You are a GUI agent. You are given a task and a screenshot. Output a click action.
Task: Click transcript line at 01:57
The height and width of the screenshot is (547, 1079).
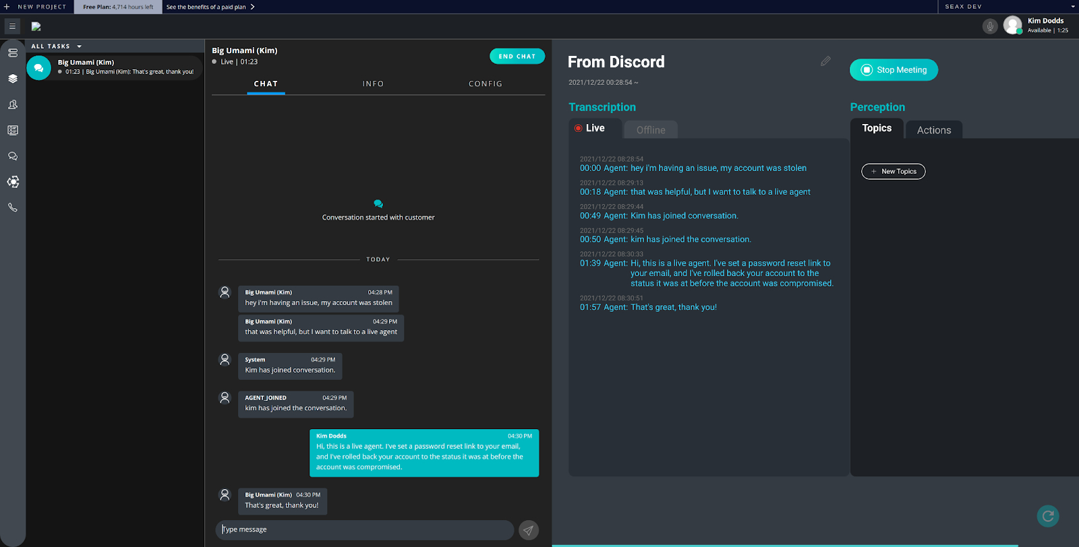click(x=648, y=307)
